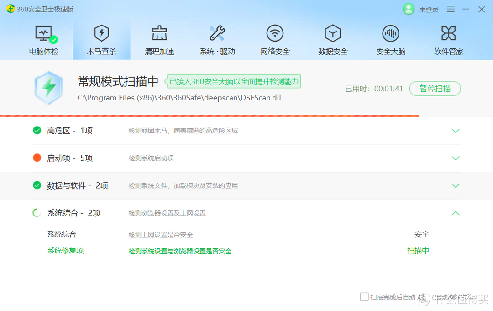Open 系统·驱动 wrench icon
The image size is (493, 311).
tap(217, 33)
